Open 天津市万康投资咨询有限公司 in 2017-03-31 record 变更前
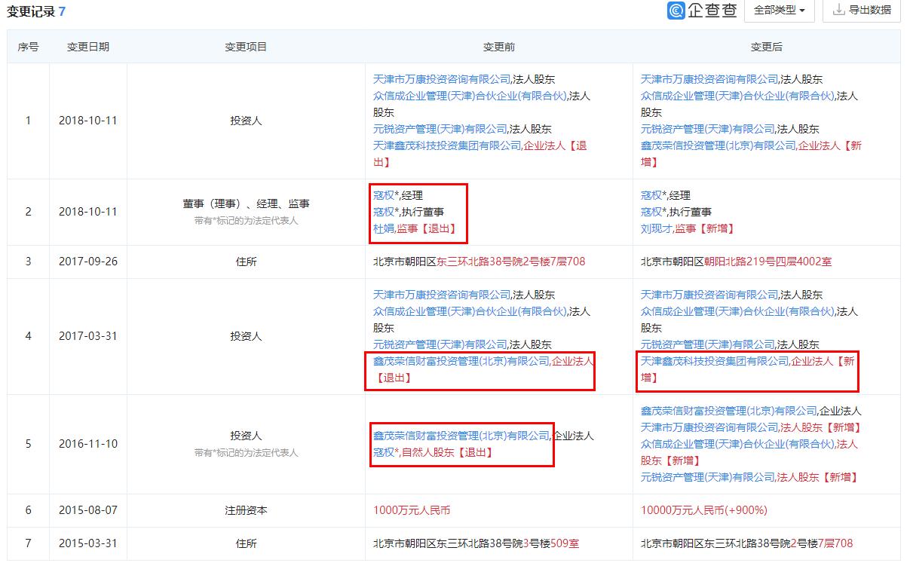910x563 pixels. coord(442,295)
